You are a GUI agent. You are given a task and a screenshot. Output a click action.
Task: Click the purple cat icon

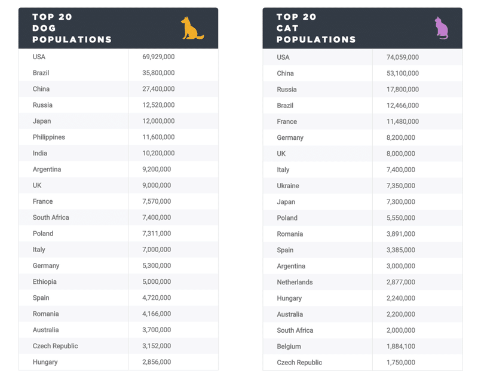[442, 28]
